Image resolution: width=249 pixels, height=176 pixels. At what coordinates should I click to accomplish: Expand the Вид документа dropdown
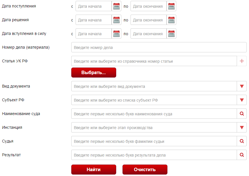click(x=242, y=86)
